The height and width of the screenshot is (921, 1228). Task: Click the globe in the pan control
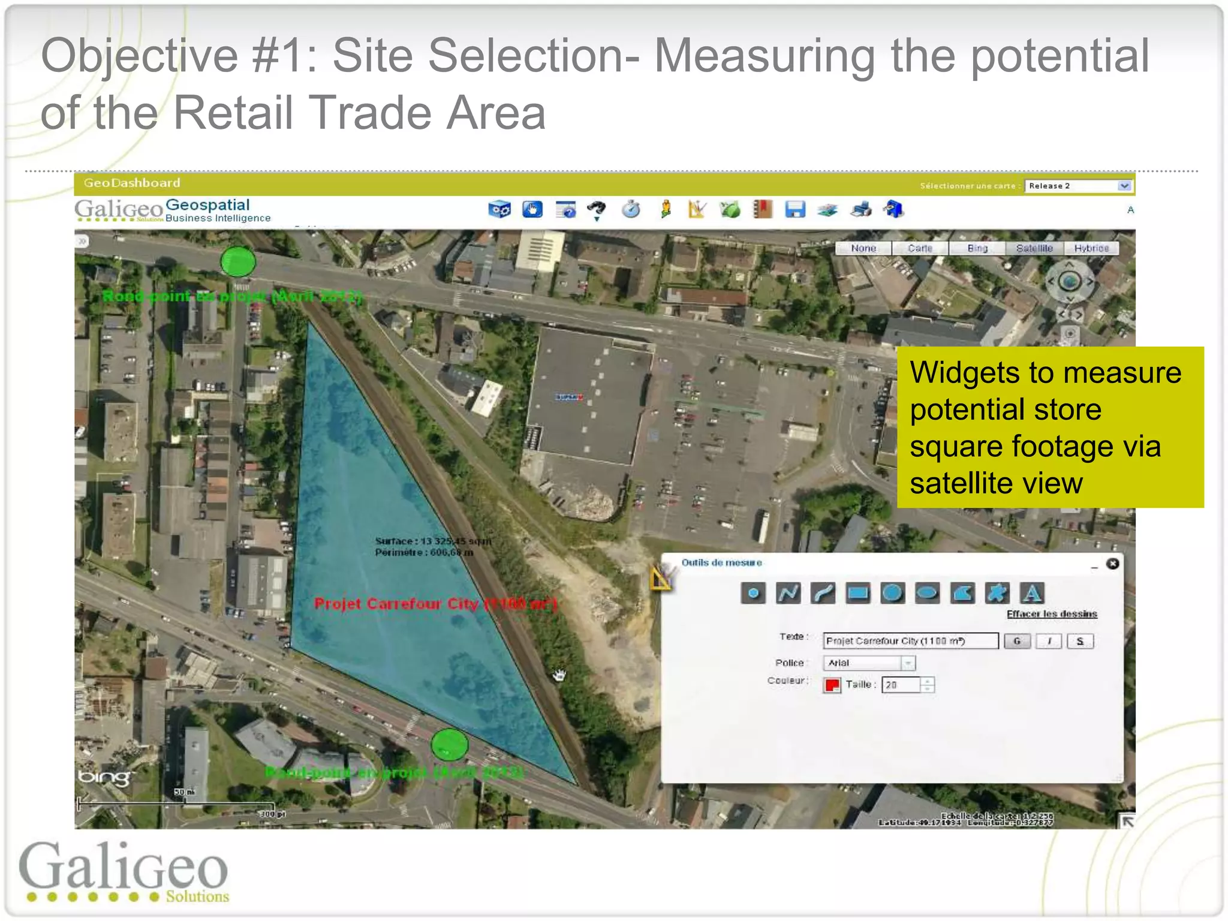point(1070,281)
